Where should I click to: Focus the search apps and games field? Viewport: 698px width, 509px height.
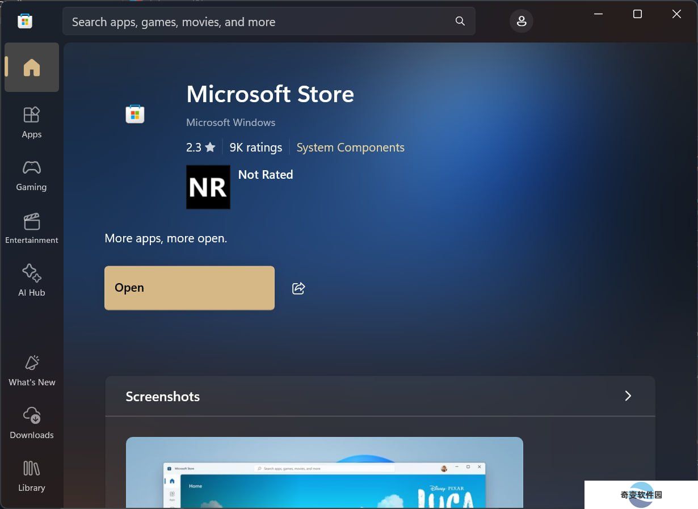269,22
